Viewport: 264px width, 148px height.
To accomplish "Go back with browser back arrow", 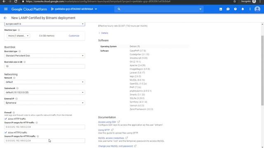I will [x=4, y=2].
